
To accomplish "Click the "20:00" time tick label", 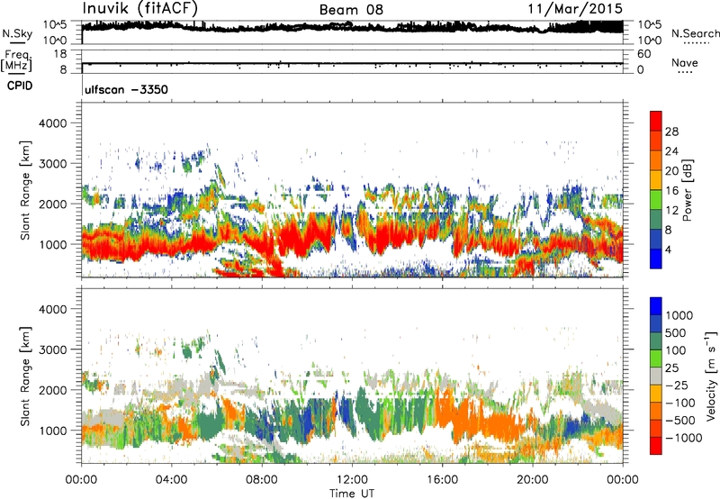I will coord(532,480).
